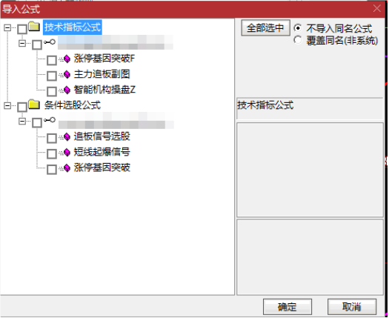Screen dimensions: 389x318
Task: Select the 智能机构操盘Z tree item
Action: [104, 90]
